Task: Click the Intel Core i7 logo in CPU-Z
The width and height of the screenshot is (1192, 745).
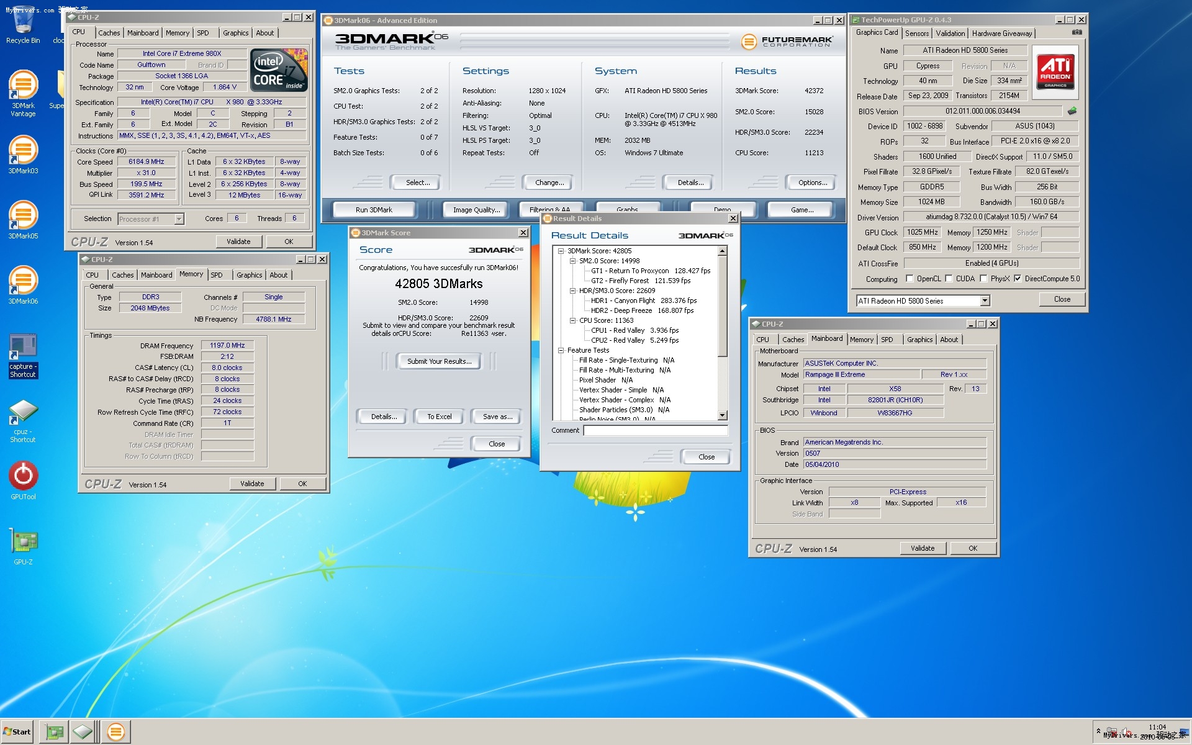Action: [279, 71]
